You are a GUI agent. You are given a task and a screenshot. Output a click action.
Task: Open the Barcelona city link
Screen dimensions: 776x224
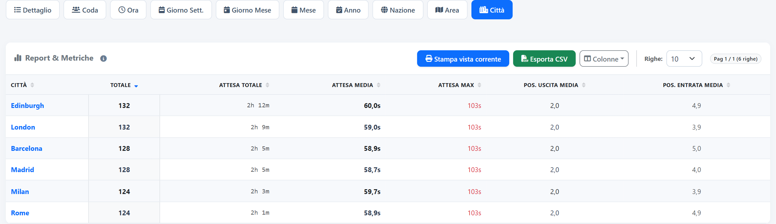(27, 149)
